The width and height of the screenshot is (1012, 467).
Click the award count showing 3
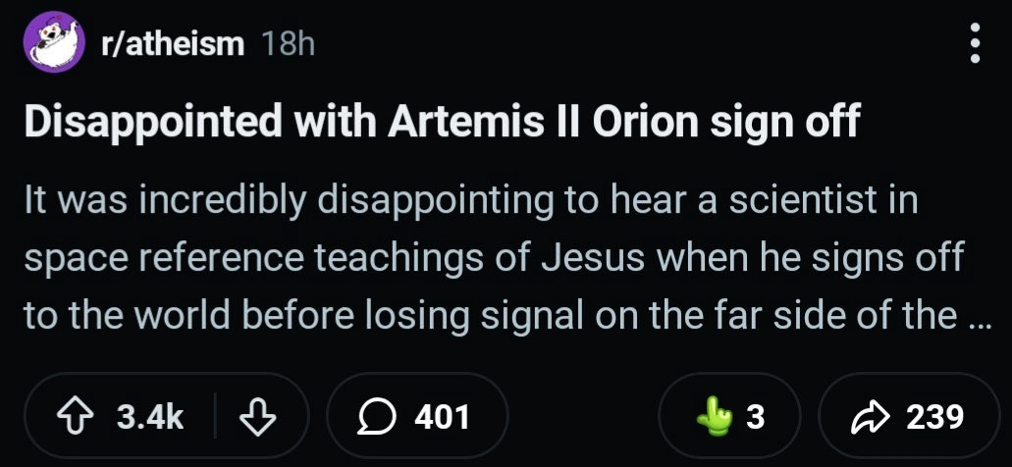(x=755, y=418)
